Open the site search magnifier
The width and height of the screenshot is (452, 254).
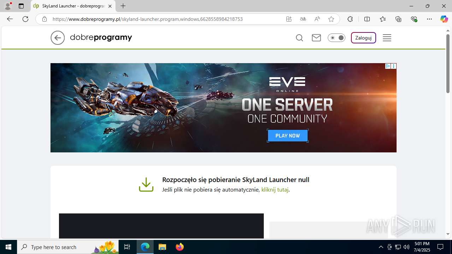pos(299,38)
